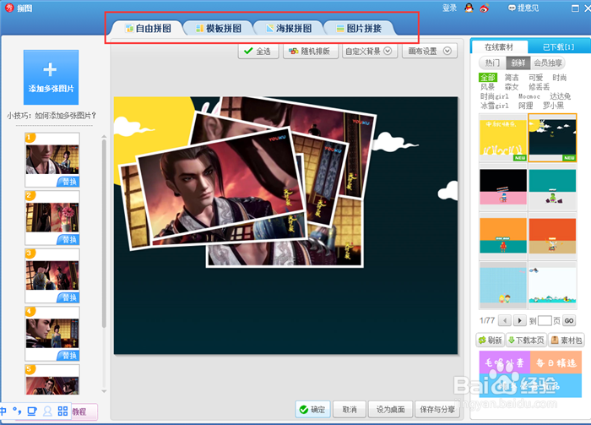Choose the 全部 category

[488, 77]
